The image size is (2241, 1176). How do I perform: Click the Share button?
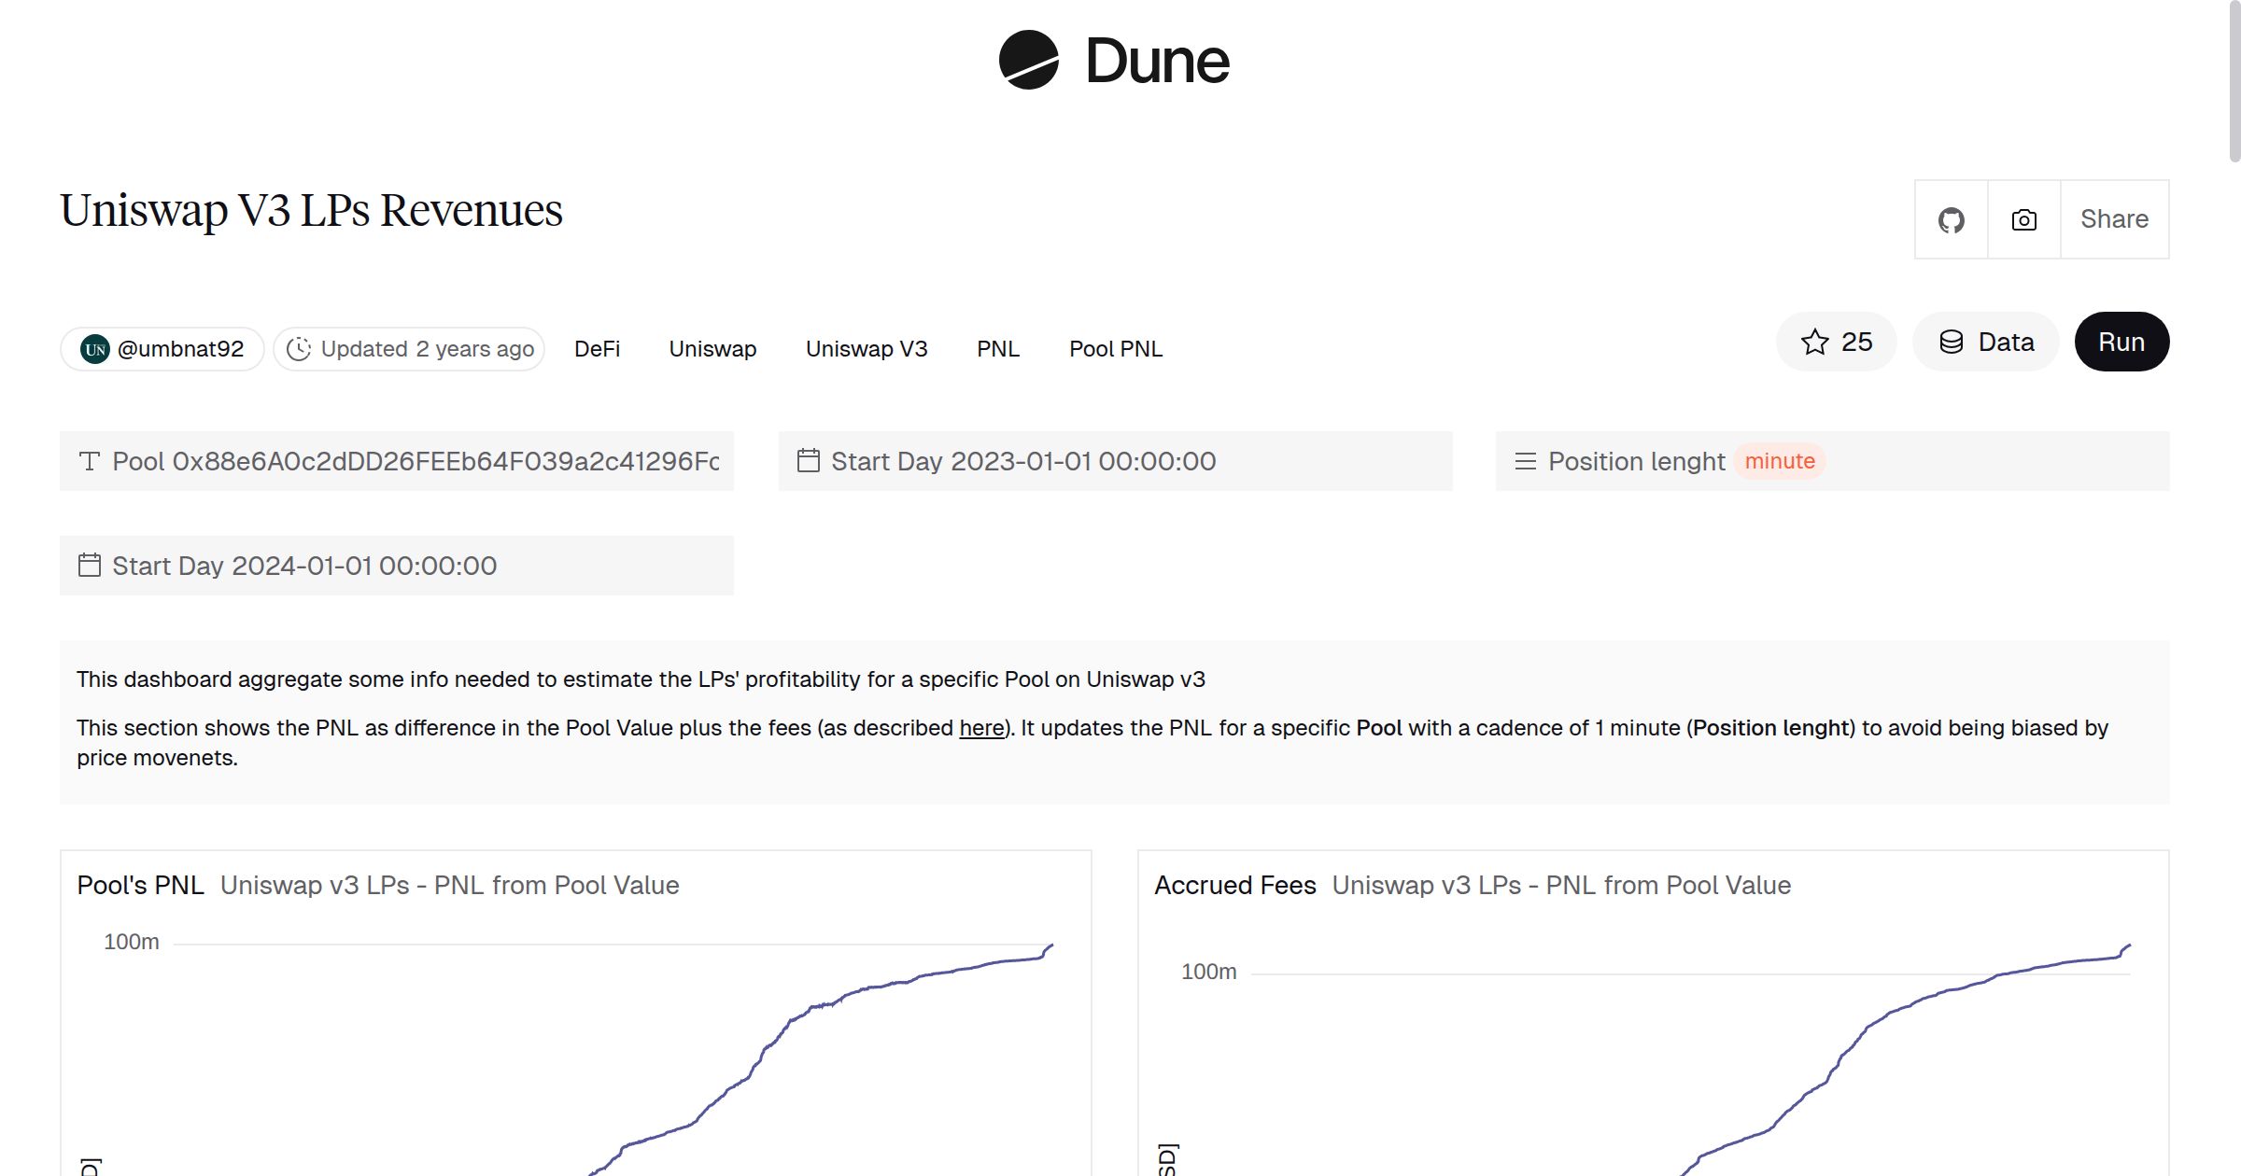(2114, 218)
